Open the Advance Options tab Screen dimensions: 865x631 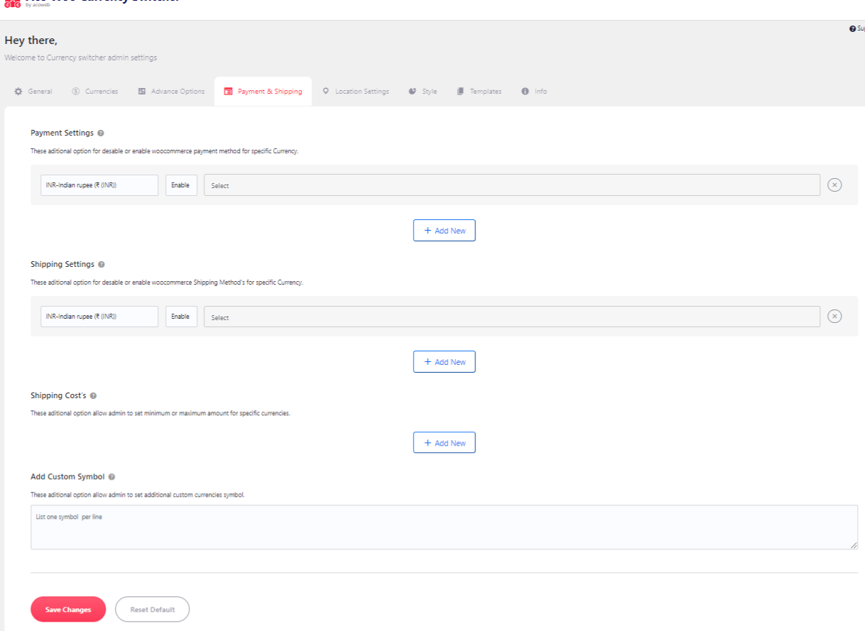click(x=171, y=92)
